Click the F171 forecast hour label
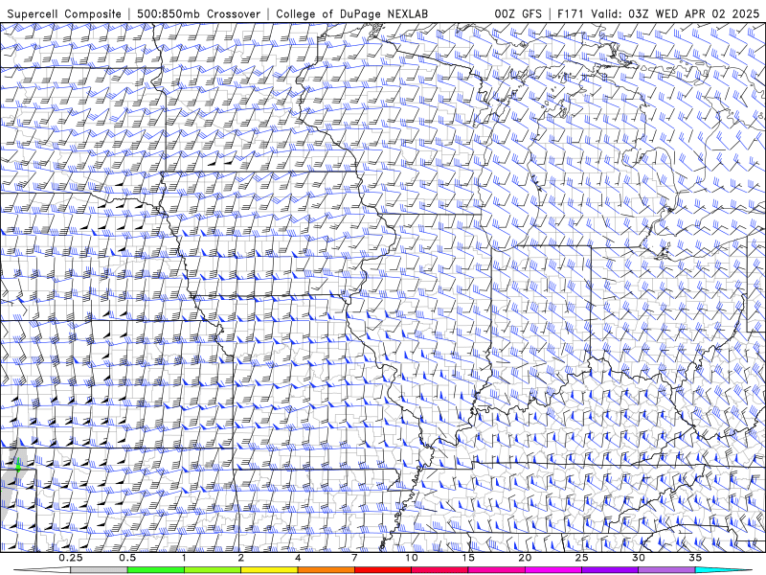This screenshot has height=575, width=766. pyautogui.click(x=572, y=13)
